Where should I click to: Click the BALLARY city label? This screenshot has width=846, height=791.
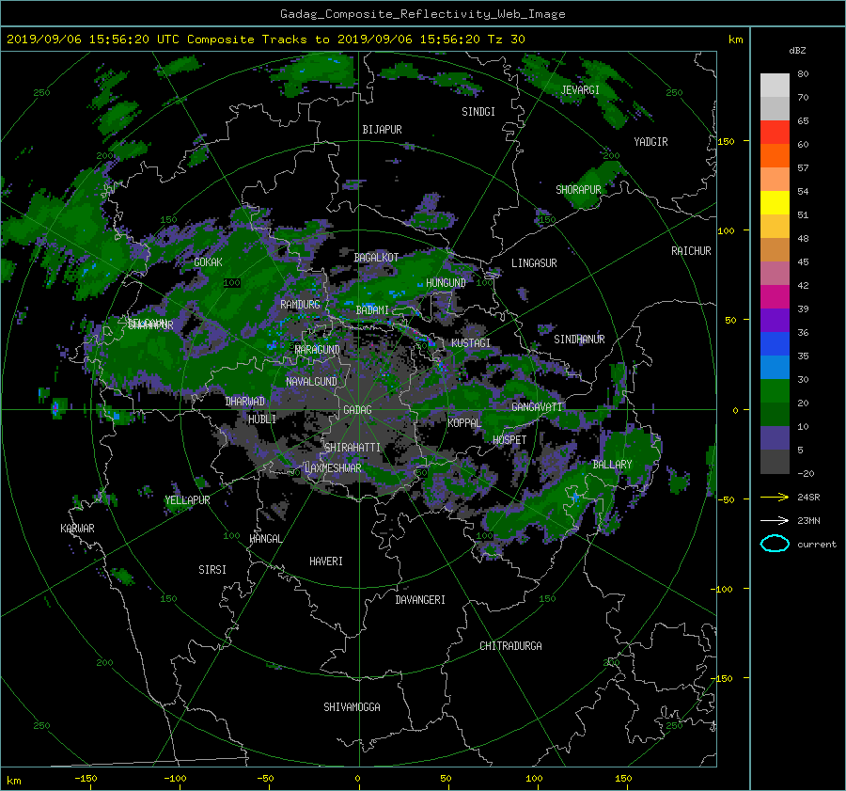tap(612, 465)
